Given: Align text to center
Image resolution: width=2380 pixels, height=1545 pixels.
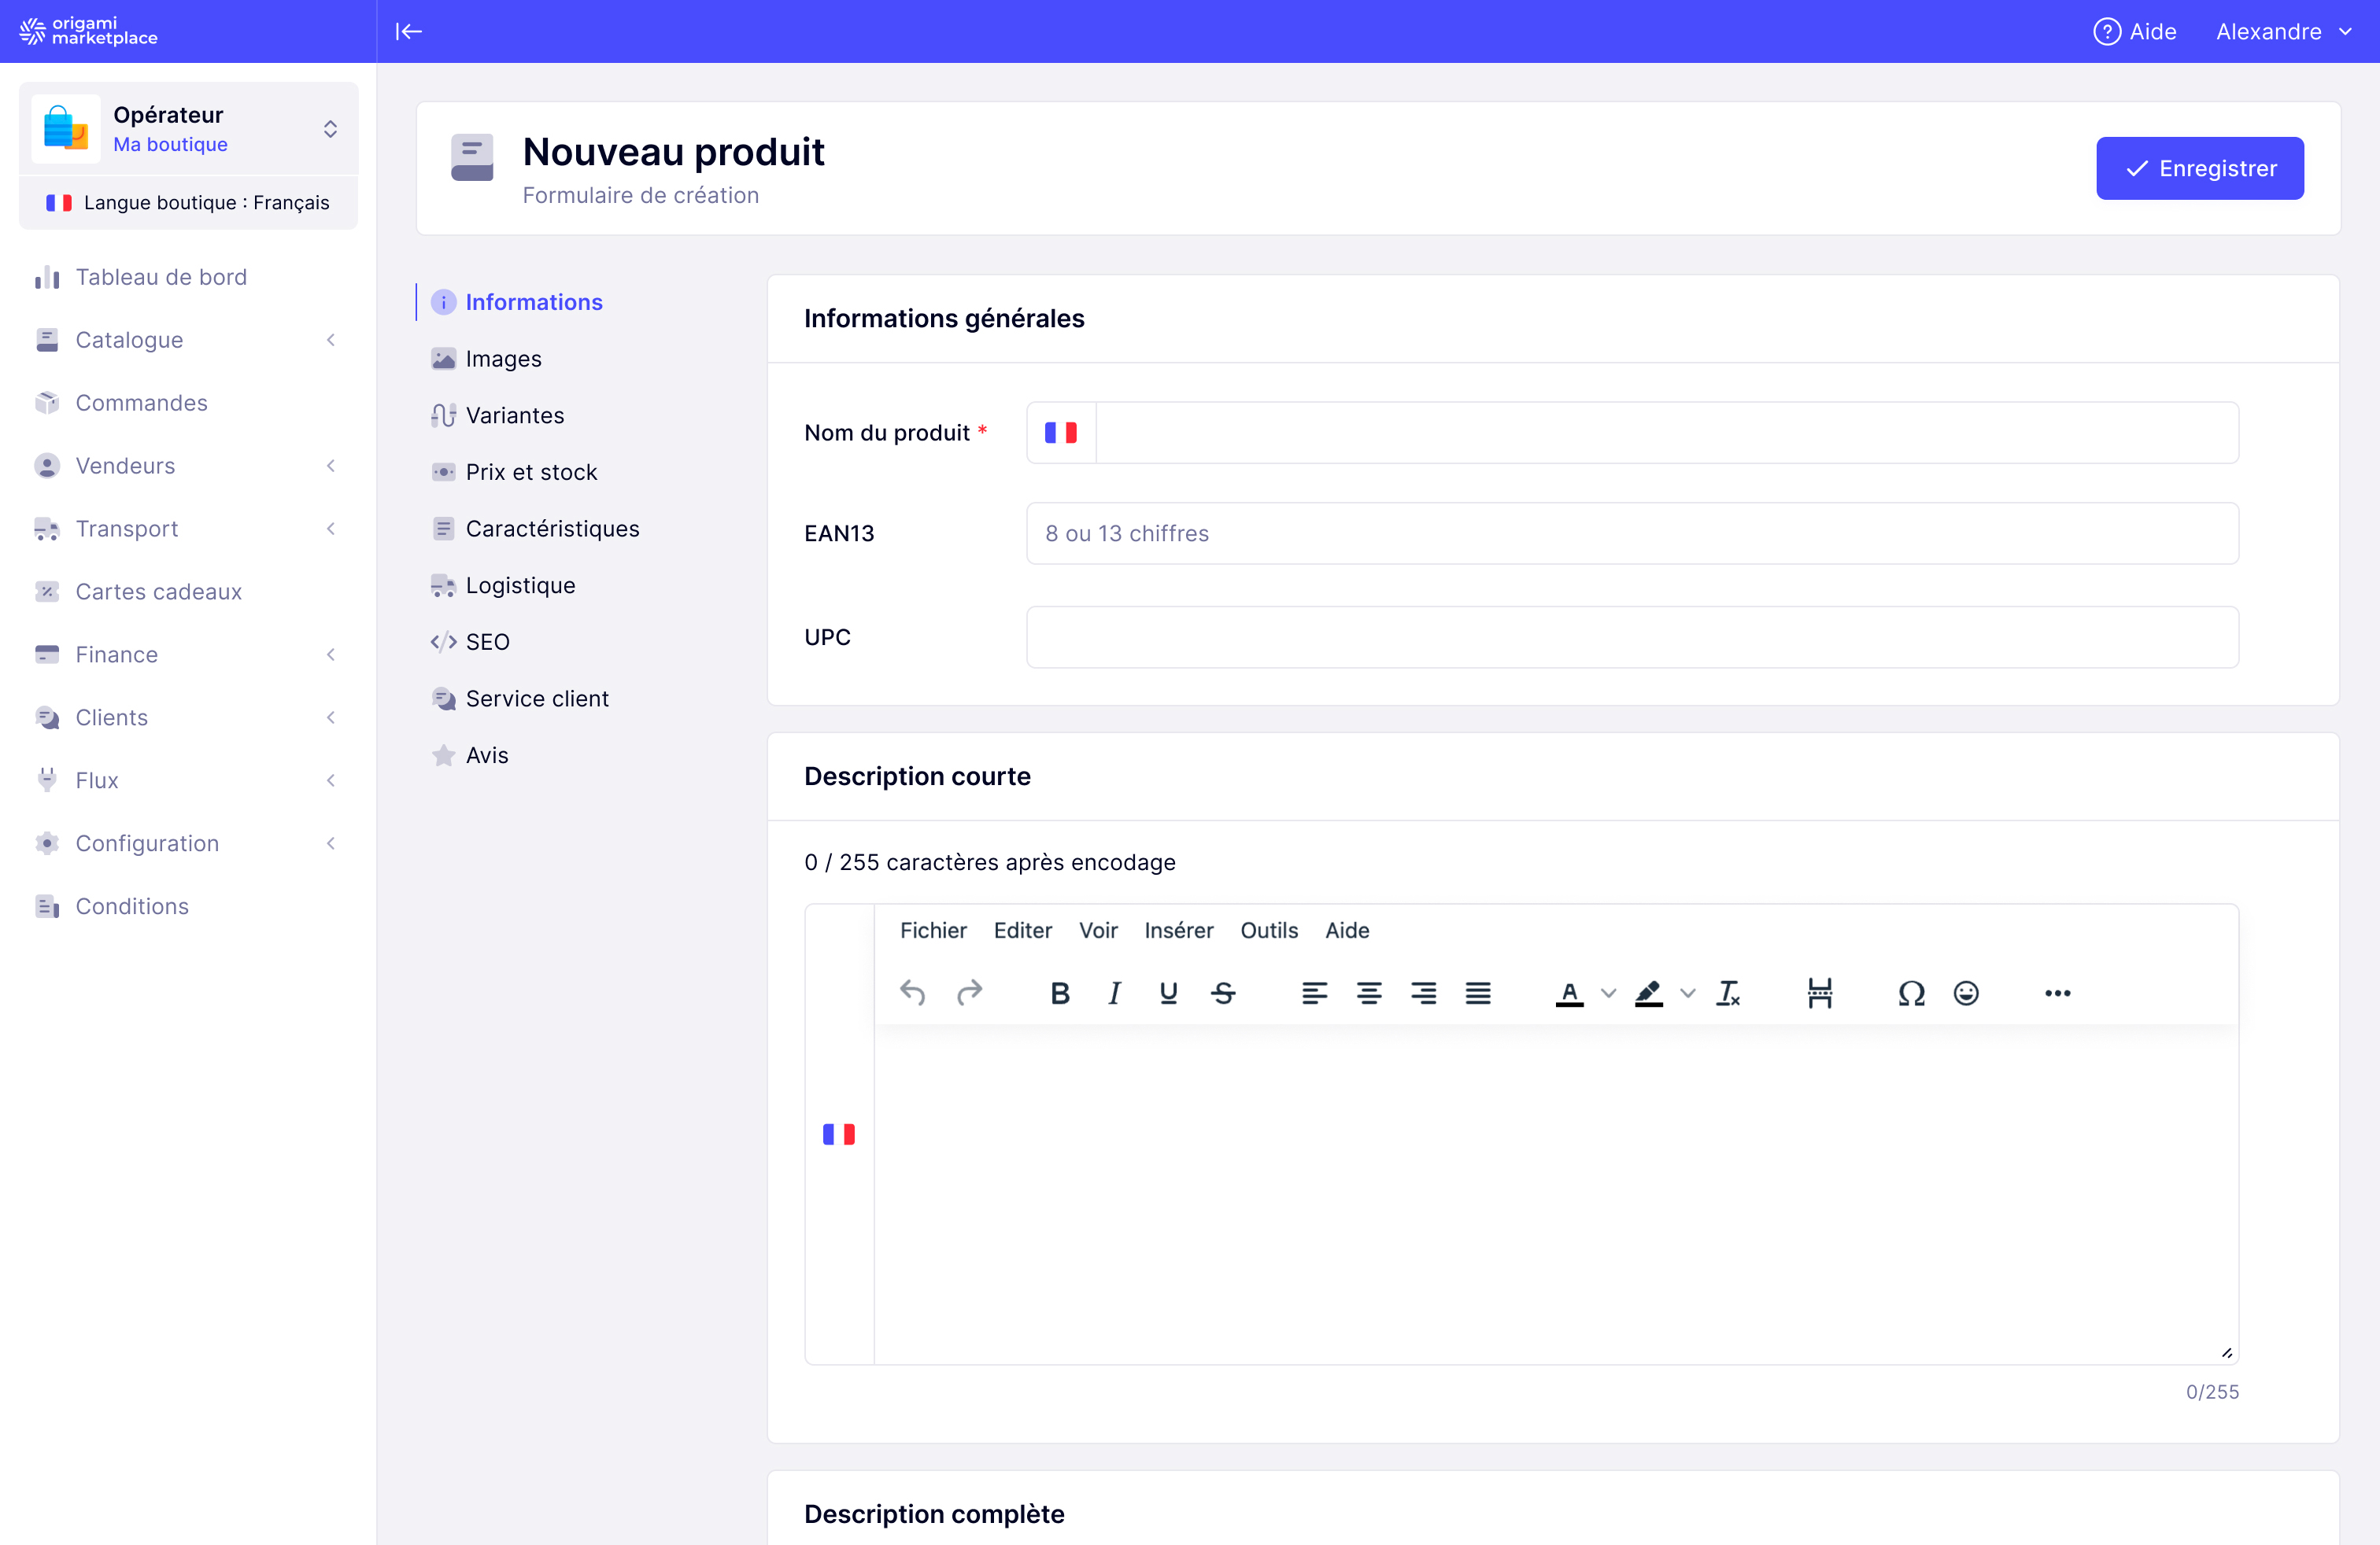Looking at the screenshot, I should [x=1370, y=992].
